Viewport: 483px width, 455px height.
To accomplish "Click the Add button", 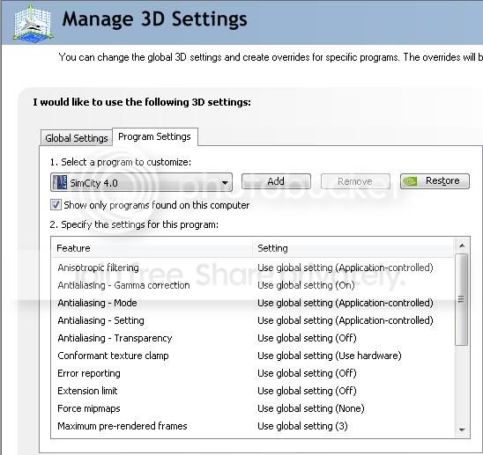I will coord(276,181).
